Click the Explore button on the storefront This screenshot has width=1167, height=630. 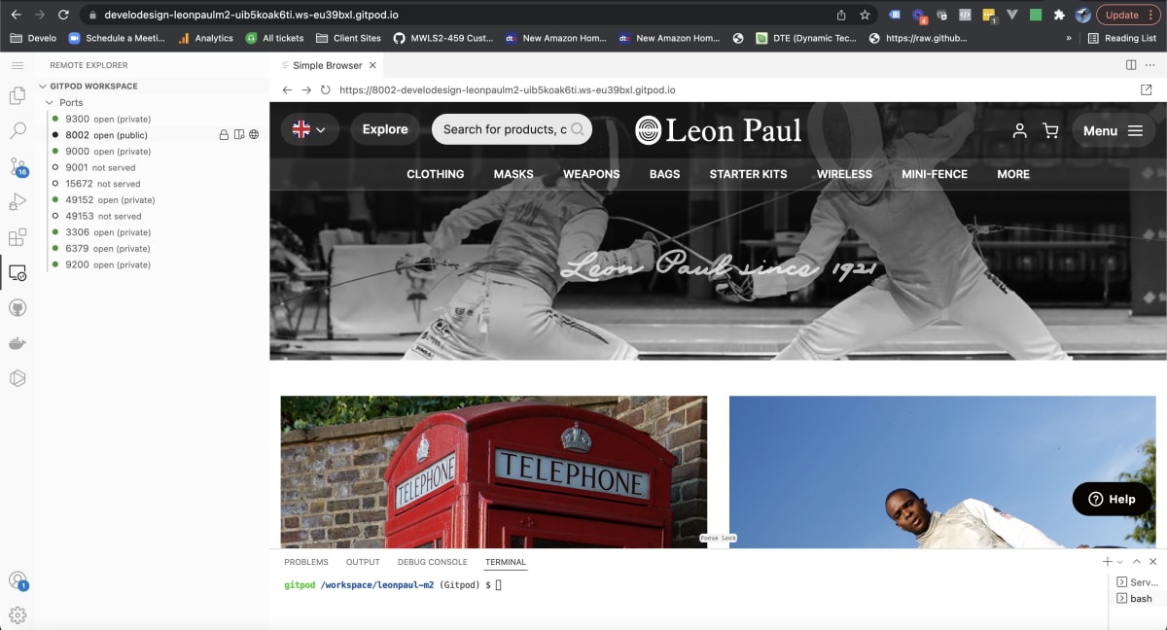385,128
